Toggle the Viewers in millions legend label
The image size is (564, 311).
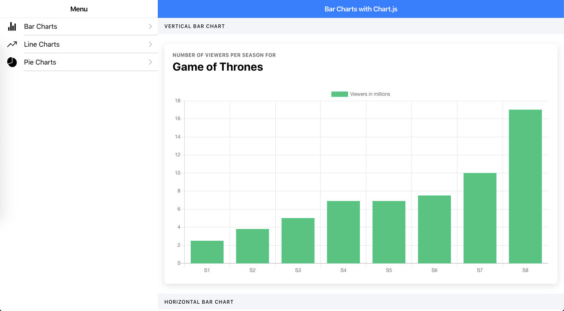coord(370,94)
